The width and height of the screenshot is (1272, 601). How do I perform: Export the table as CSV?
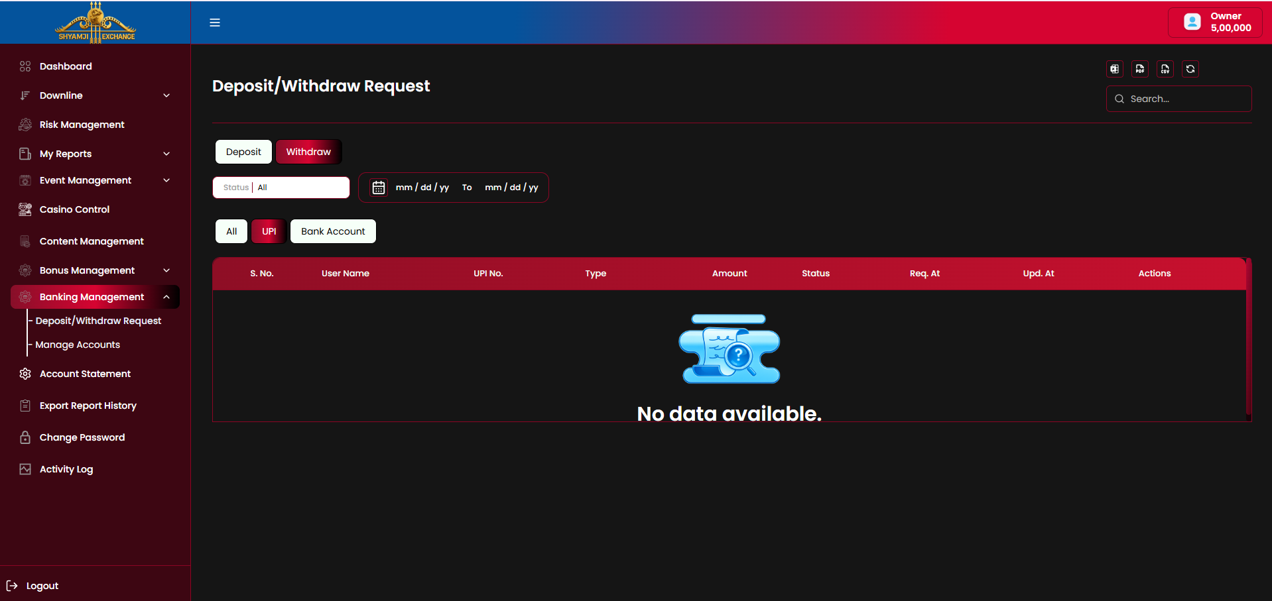(1165, 69)
